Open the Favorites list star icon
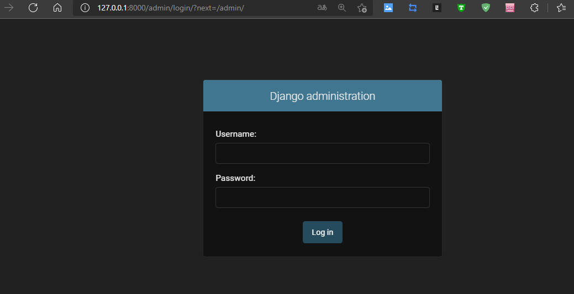Screen dimensions: 574x294 point(561,8)
